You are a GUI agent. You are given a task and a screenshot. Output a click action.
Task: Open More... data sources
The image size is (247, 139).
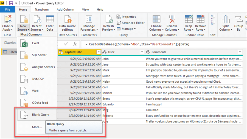37,127
